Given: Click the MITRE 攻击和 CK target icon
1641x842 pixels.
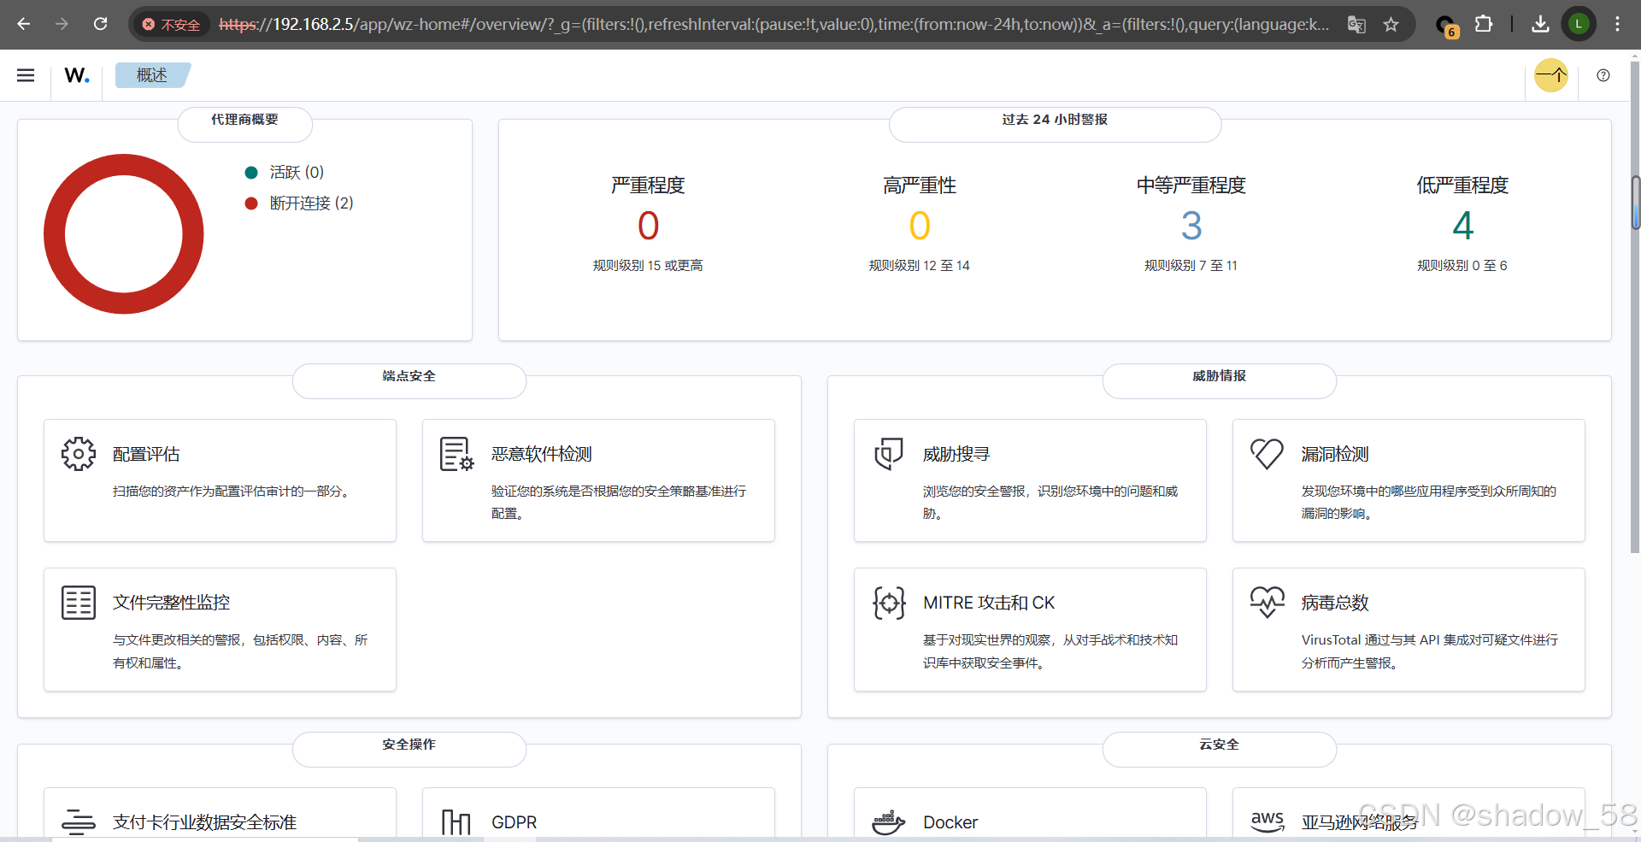Looking at the screenshot, I should click(889, 603).
